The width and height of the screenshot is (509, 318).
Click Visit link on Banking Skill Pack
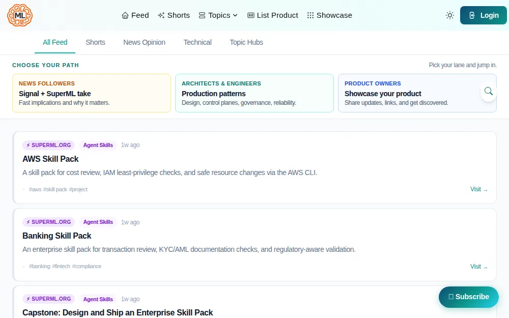(x=479, y=267)
